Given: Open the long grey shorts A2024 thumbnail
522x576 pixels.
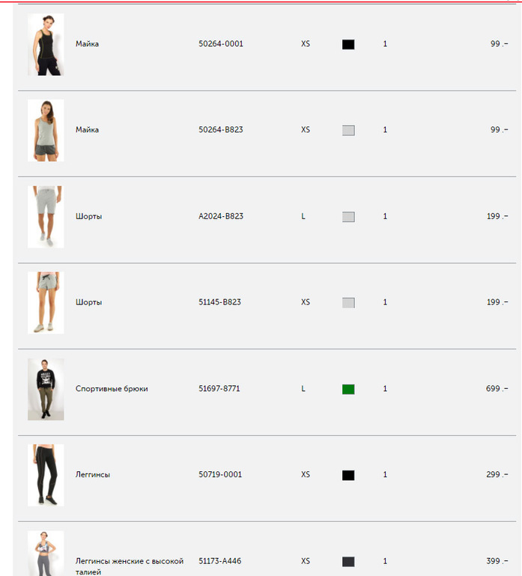Looking at the screenshot, I should (46, 217).
